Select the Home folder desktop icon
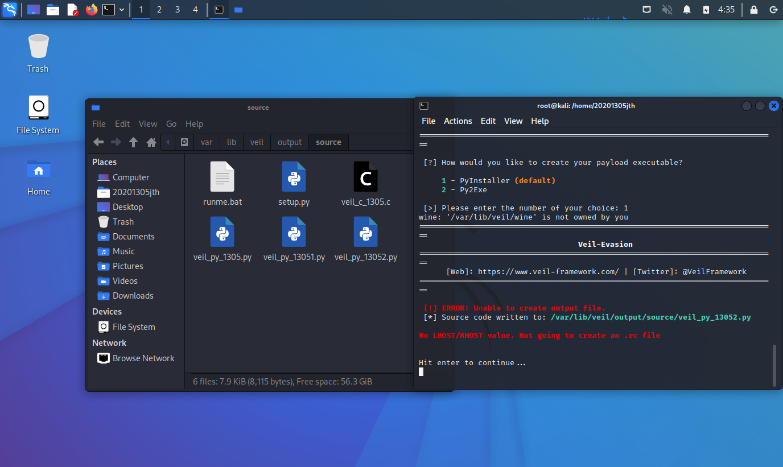Screen dimensions: 783x467 click(x=38, y=177)
